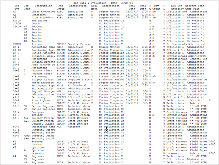Click 'Computer Pr' comp plan text
The height and width of the screenshot is (165, 219).
point(198,80)
